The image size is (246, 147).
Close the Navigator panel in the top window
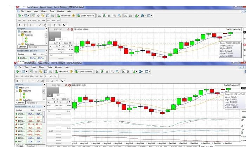click(47, 29)
